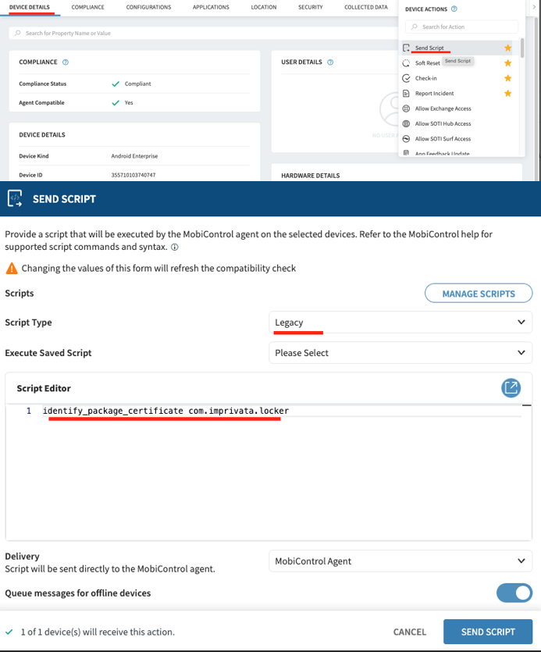Click the Android Enterprise device kind value
This screenshot has width=541, height=652.
(x=134, y=156)
